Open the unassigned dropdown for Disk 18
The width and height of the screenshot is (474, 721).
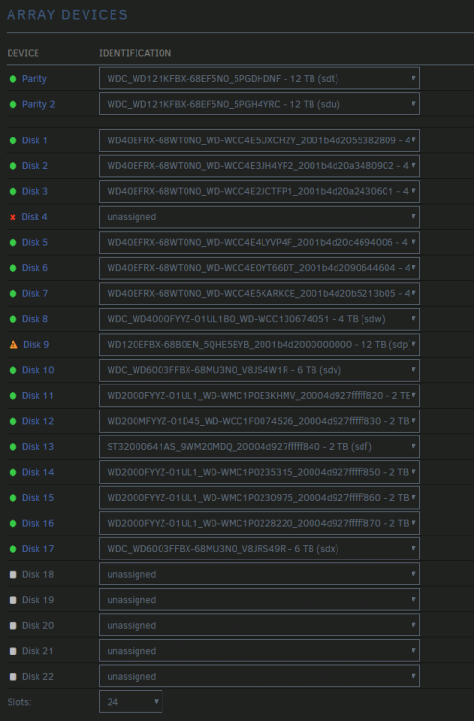[260, 574]
